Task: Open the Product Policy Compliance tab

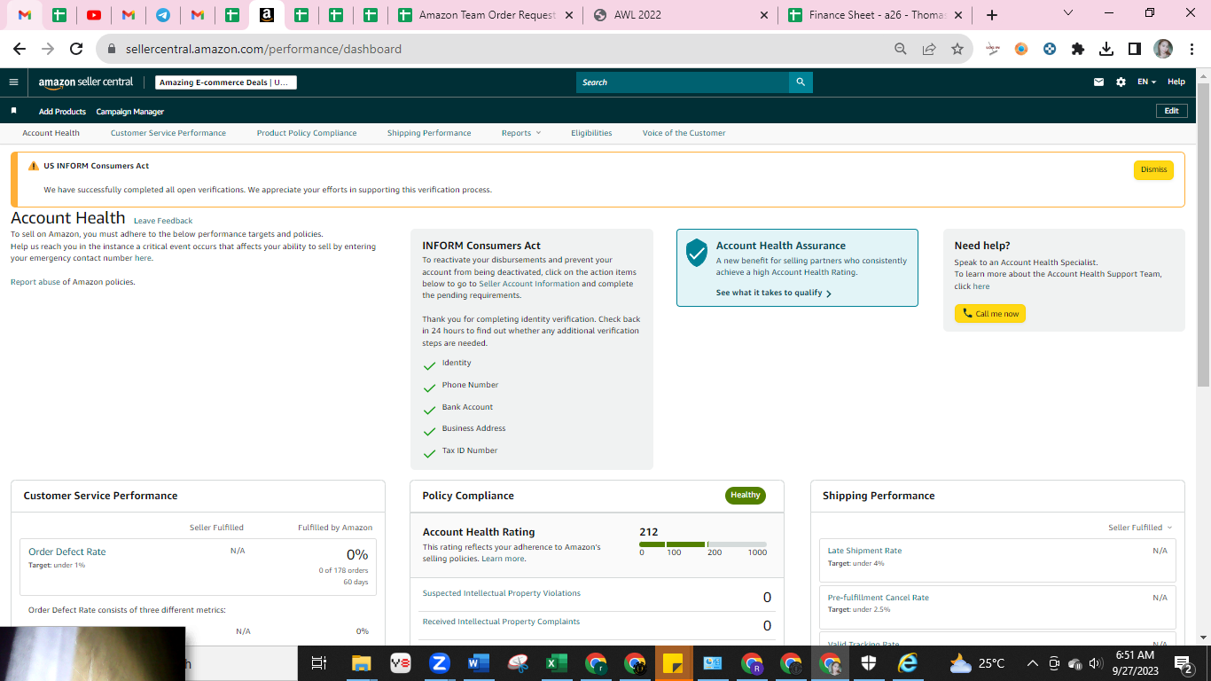Action: (307, 133)
